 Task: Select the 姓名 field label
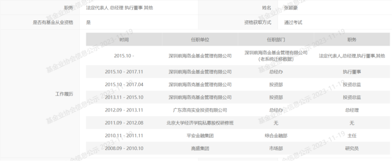(267, 8)
